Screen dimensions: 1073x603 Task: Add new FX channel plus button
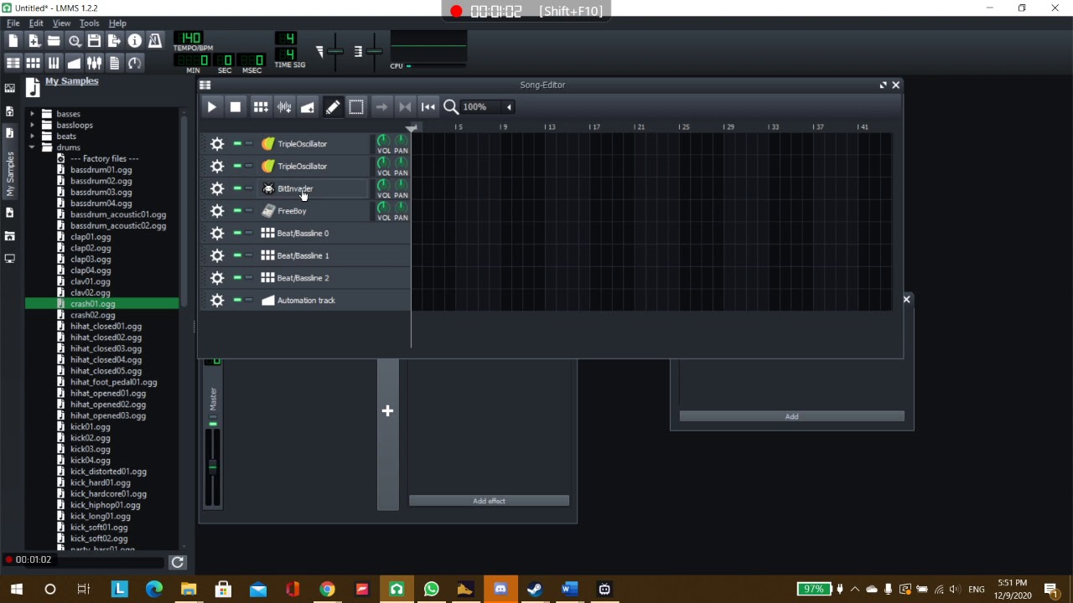(x=387, y=410)
